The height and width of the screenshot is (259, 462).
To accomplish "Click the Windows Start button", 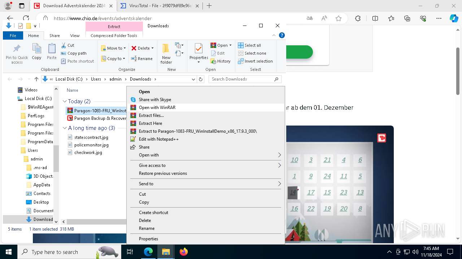I will tap(9, 252).
